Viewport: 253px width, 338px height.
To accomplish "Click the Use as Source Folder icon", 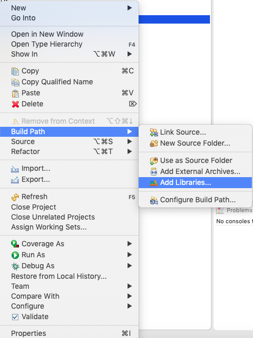I will pos(154,161).
